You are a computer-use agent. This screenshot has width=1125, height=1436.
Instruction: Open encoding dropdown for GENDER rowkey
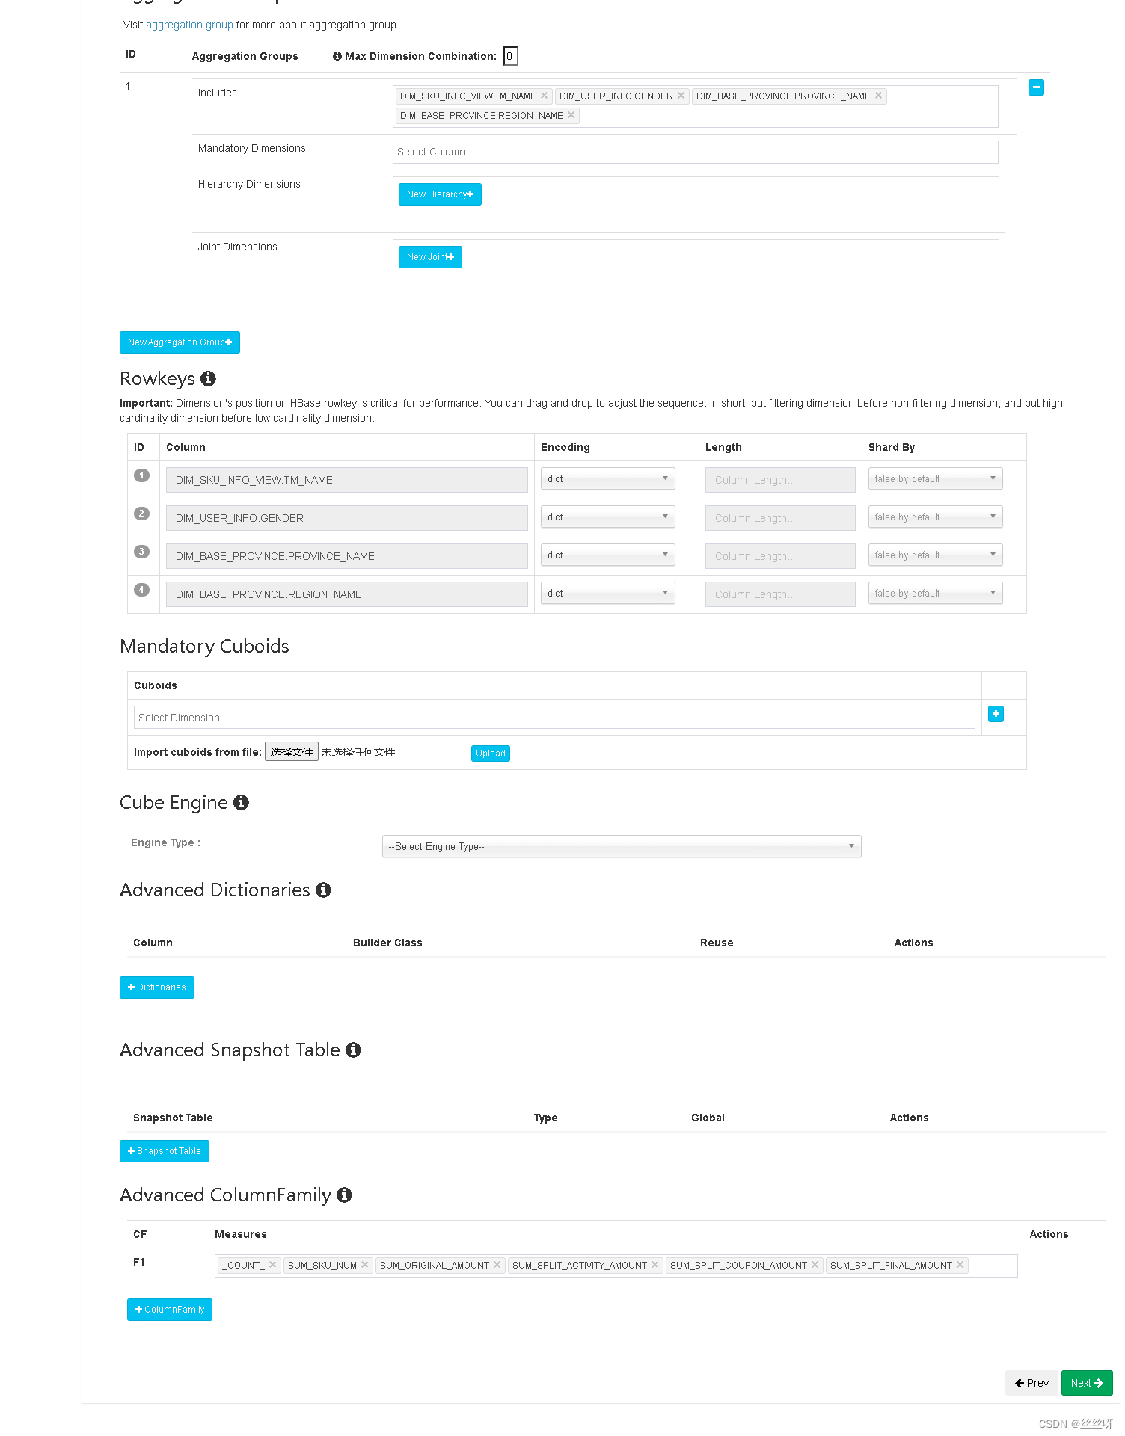coord(607,517)
